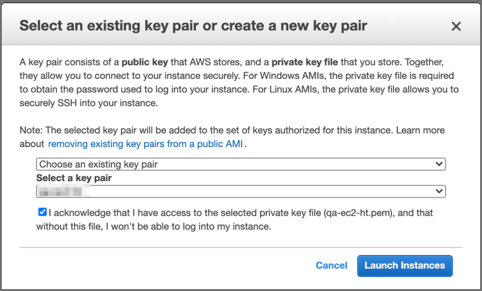Click the 'I acknowledge that I have access' label
This screenshot has width=482, height=291.
click(x=183, y=213)
